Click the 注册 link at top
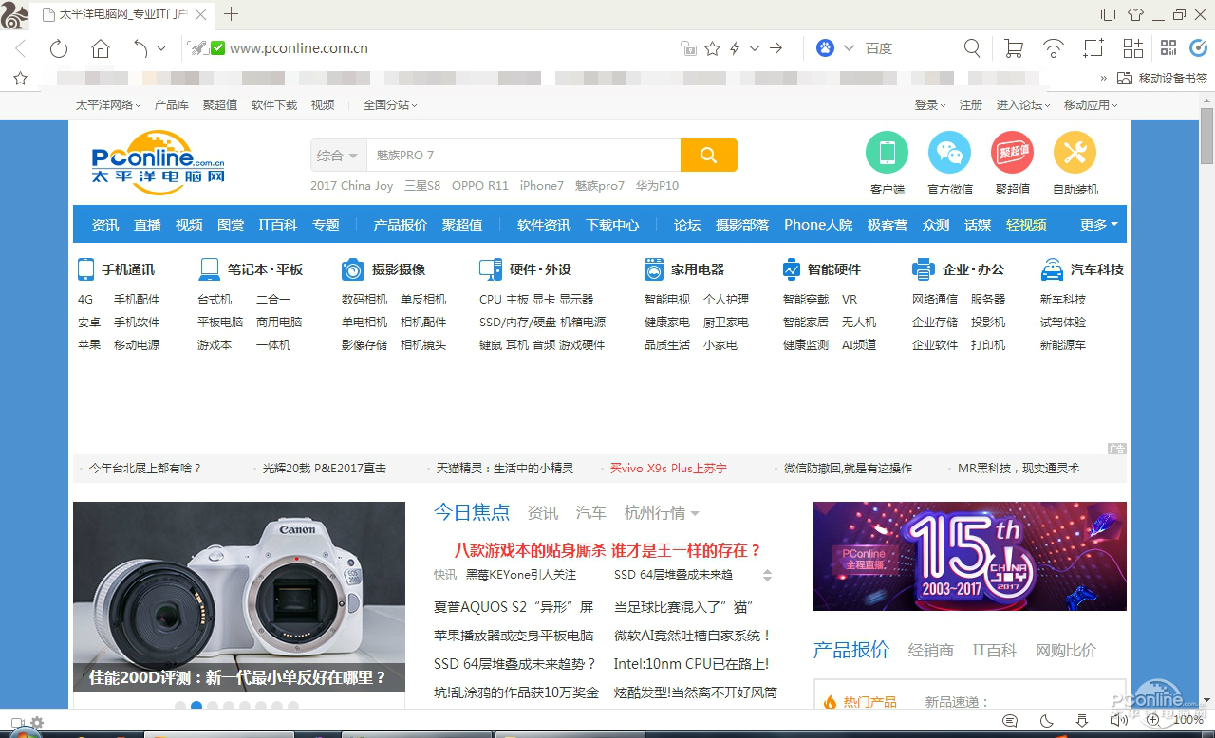This screenshot has height=738, width=1215. (x=971, y=105)
